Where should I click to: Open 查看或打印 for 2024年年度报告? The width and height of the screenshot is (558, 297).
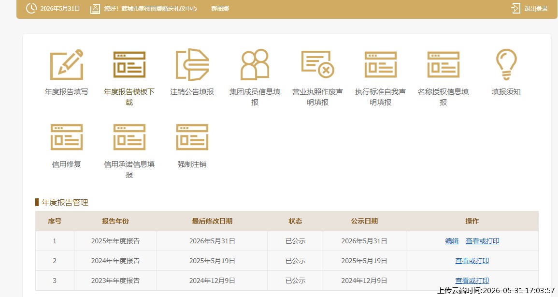point(472,261)
